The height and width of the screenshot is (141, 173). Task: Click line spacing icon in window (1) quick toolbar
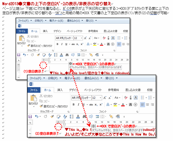pyautogui.click(x=55, y=55)
